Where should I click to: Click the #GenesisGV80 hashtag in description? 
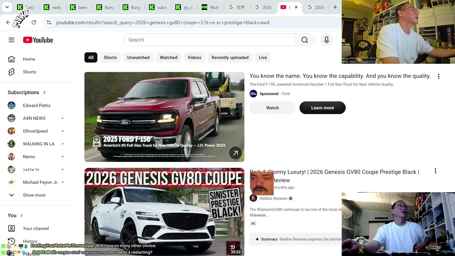pyautogui.click(x=269, y=209)
